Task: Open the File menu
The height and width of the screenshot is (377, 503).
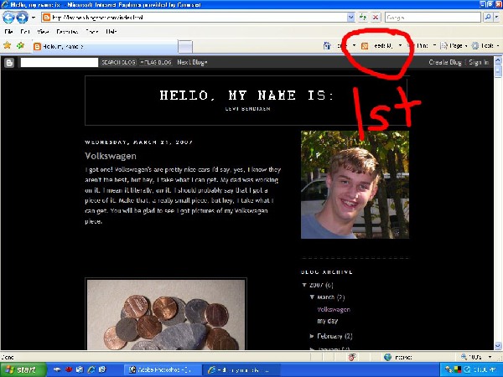Action: point(8,32)
